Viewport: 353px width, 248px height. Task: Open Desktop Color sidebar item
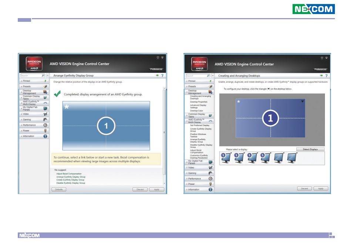click(196, 111)
